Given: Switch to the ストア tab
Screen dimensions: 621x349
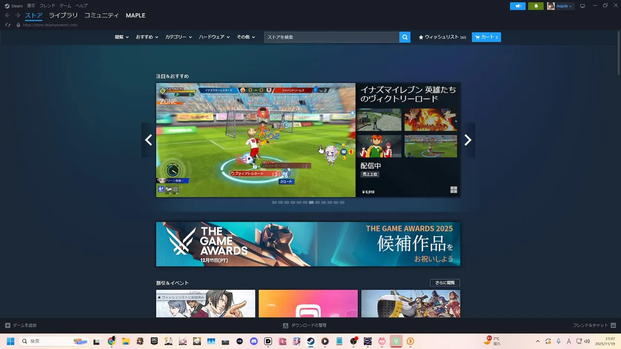Looking at the screenshot, I should point(33,16).
